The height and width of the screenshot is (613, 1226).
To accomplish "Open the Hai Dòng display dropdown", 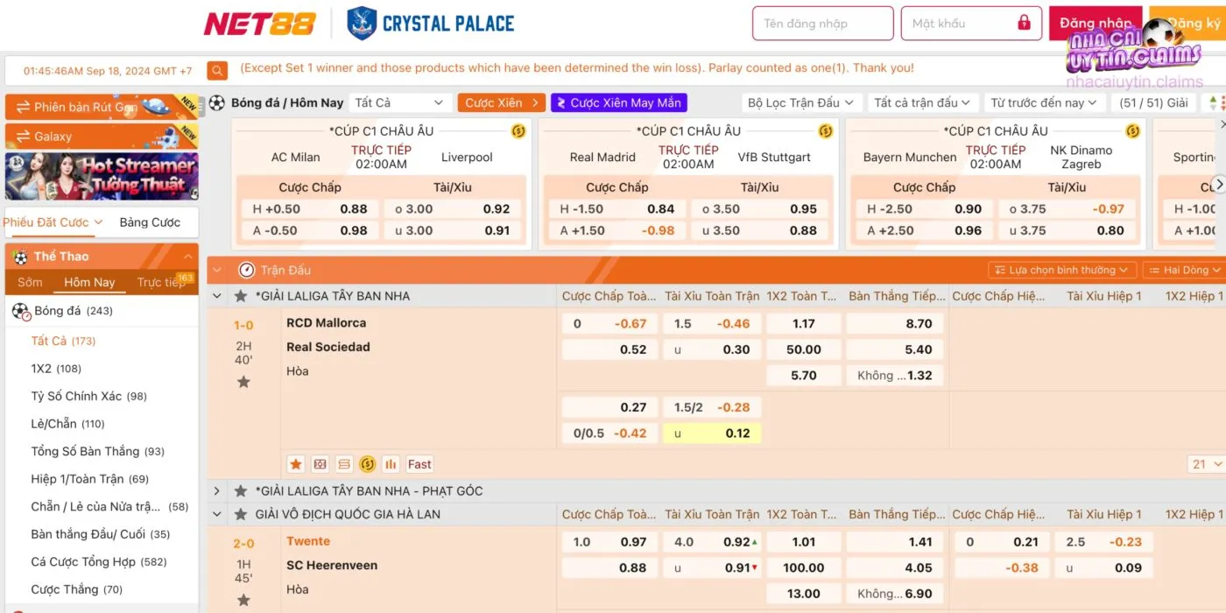I will coord(1184,270).
